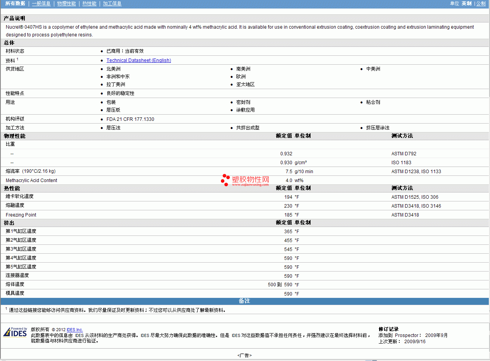Click the 欧洲 region entry
The height and width of the screenshot is (361, 490).
[x=241, y=77]
